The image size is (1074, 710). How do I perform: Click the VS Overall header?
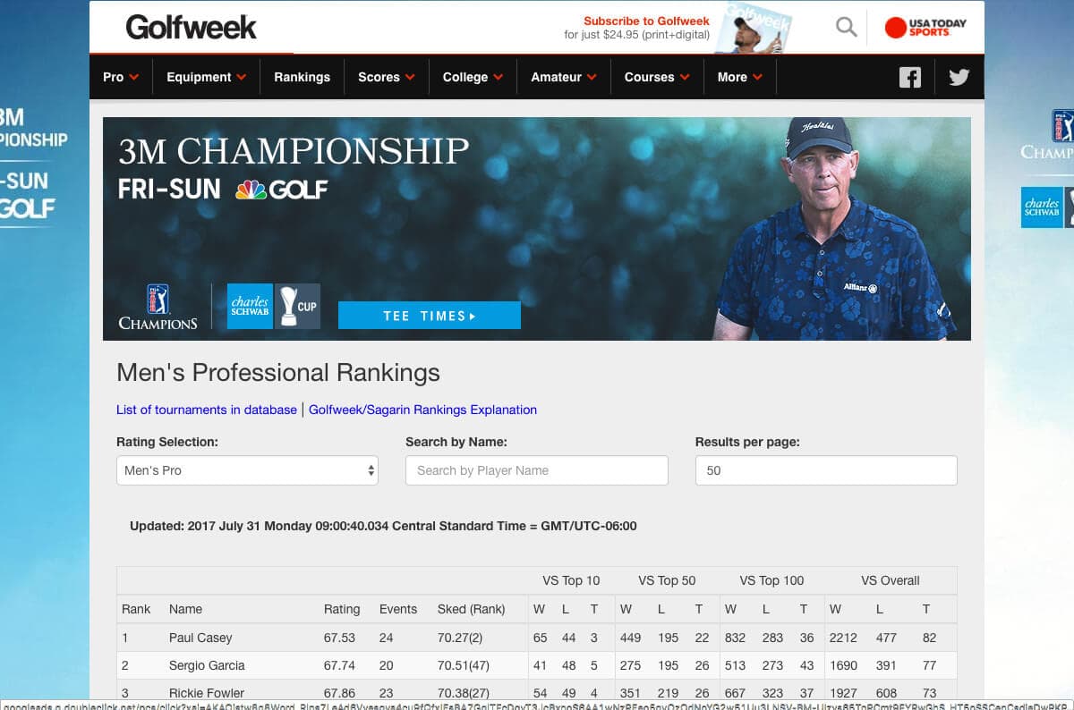tap(891, 580)
